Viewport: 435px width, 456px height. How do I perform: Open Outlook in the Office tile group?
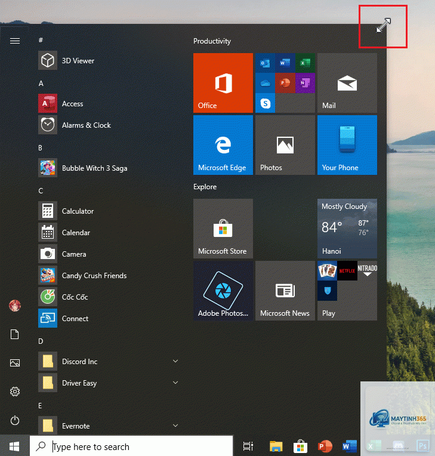click(x=265, y=63)
